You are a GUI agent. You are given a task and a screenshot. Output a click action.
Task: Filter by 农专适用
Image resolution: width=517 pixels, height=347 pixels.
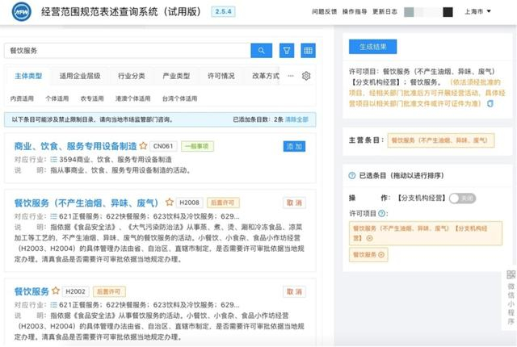click(x=92, y=98)
